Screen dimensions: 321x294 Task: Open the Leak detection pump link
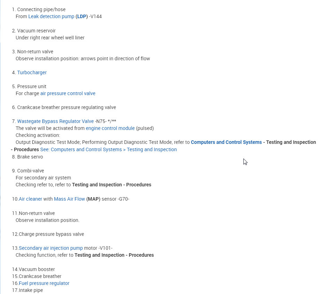click(x=51, y=16)
